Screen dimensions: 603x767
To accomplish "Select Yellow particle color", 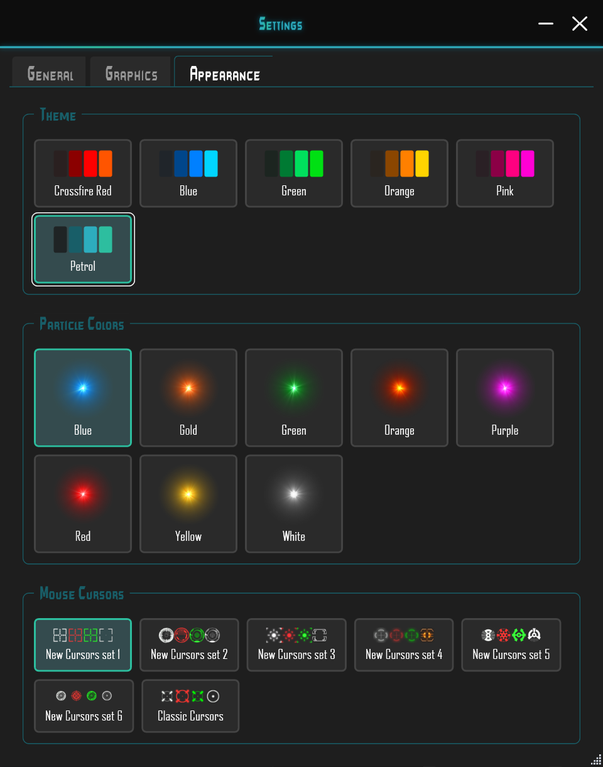I will pos(188,504).
